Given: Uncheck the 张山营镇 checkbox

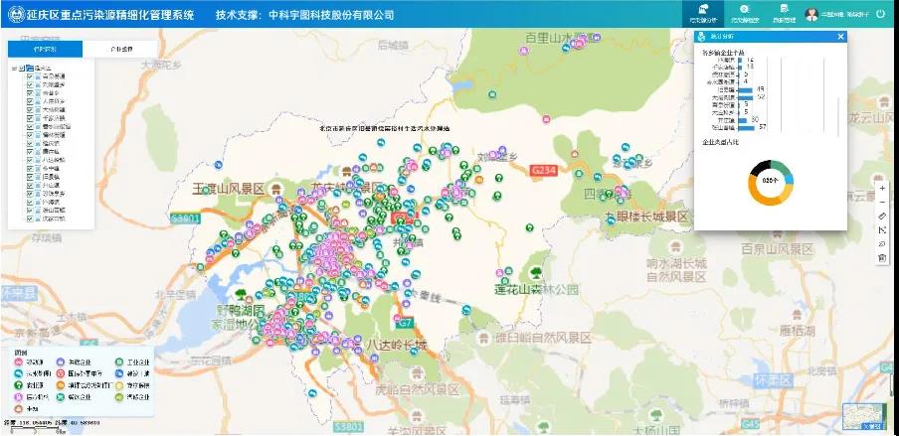Looking at the screenshot, I should click(30, 211).
